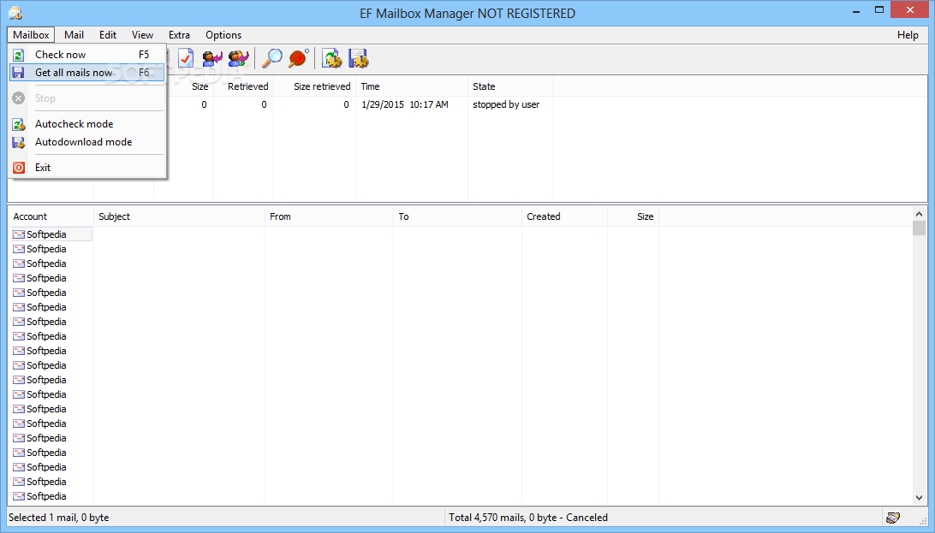Screen dimensions: 935x533
Task: Click the magnifying glass search toolbar icon
Action: point(272,58)
